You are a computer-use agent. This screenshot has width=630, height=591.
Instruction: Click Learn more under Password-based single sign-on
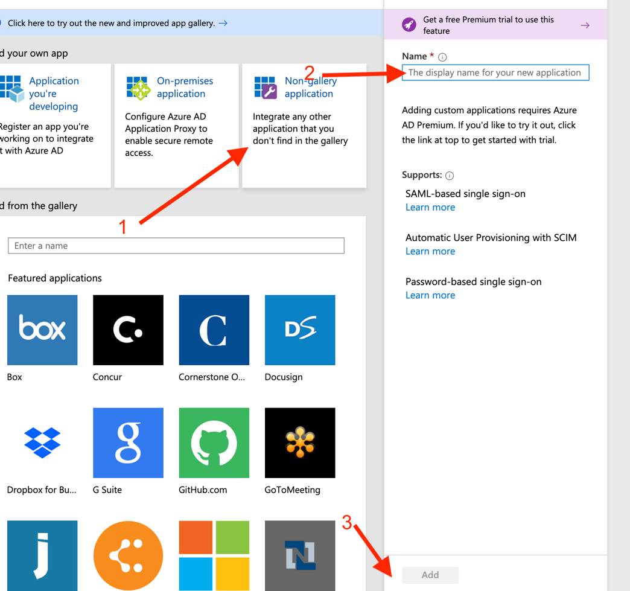tap(430, 296)
